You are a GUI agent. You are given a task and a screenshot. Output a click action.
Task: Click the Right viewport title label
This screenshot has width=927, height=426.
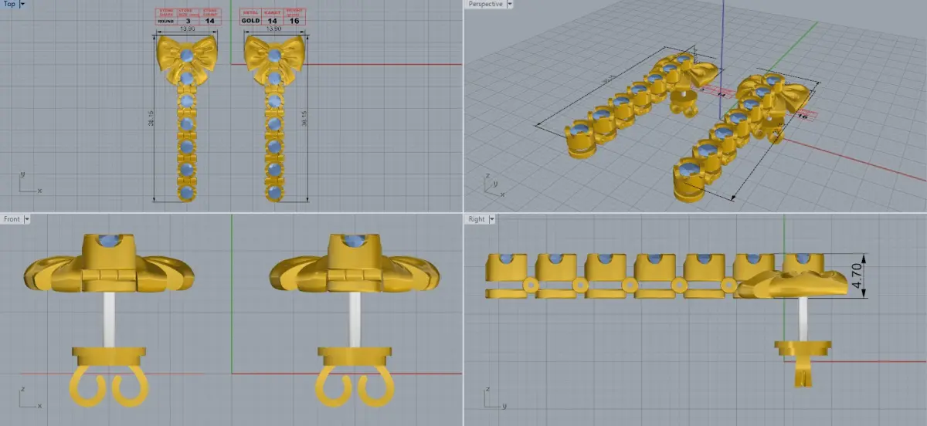tap(477, 219)
